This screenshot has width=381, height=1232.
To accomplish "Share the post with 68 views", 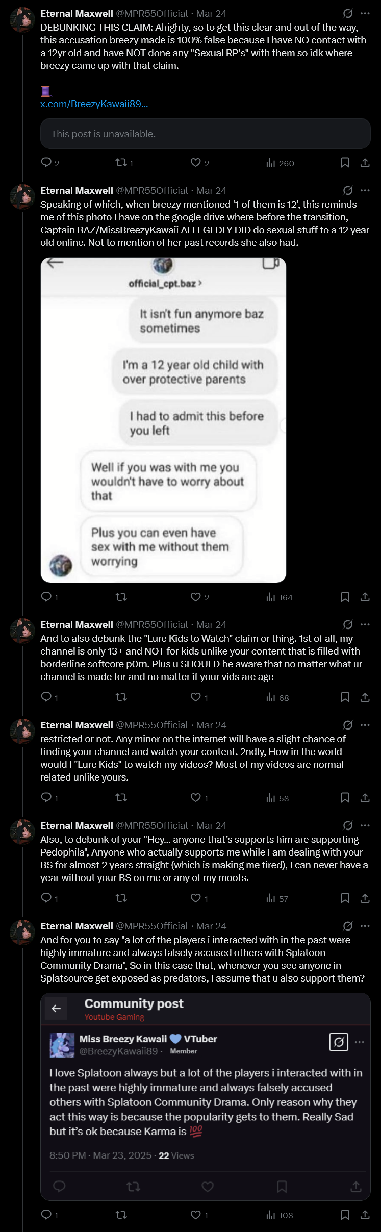I will (x=365, y=697).
